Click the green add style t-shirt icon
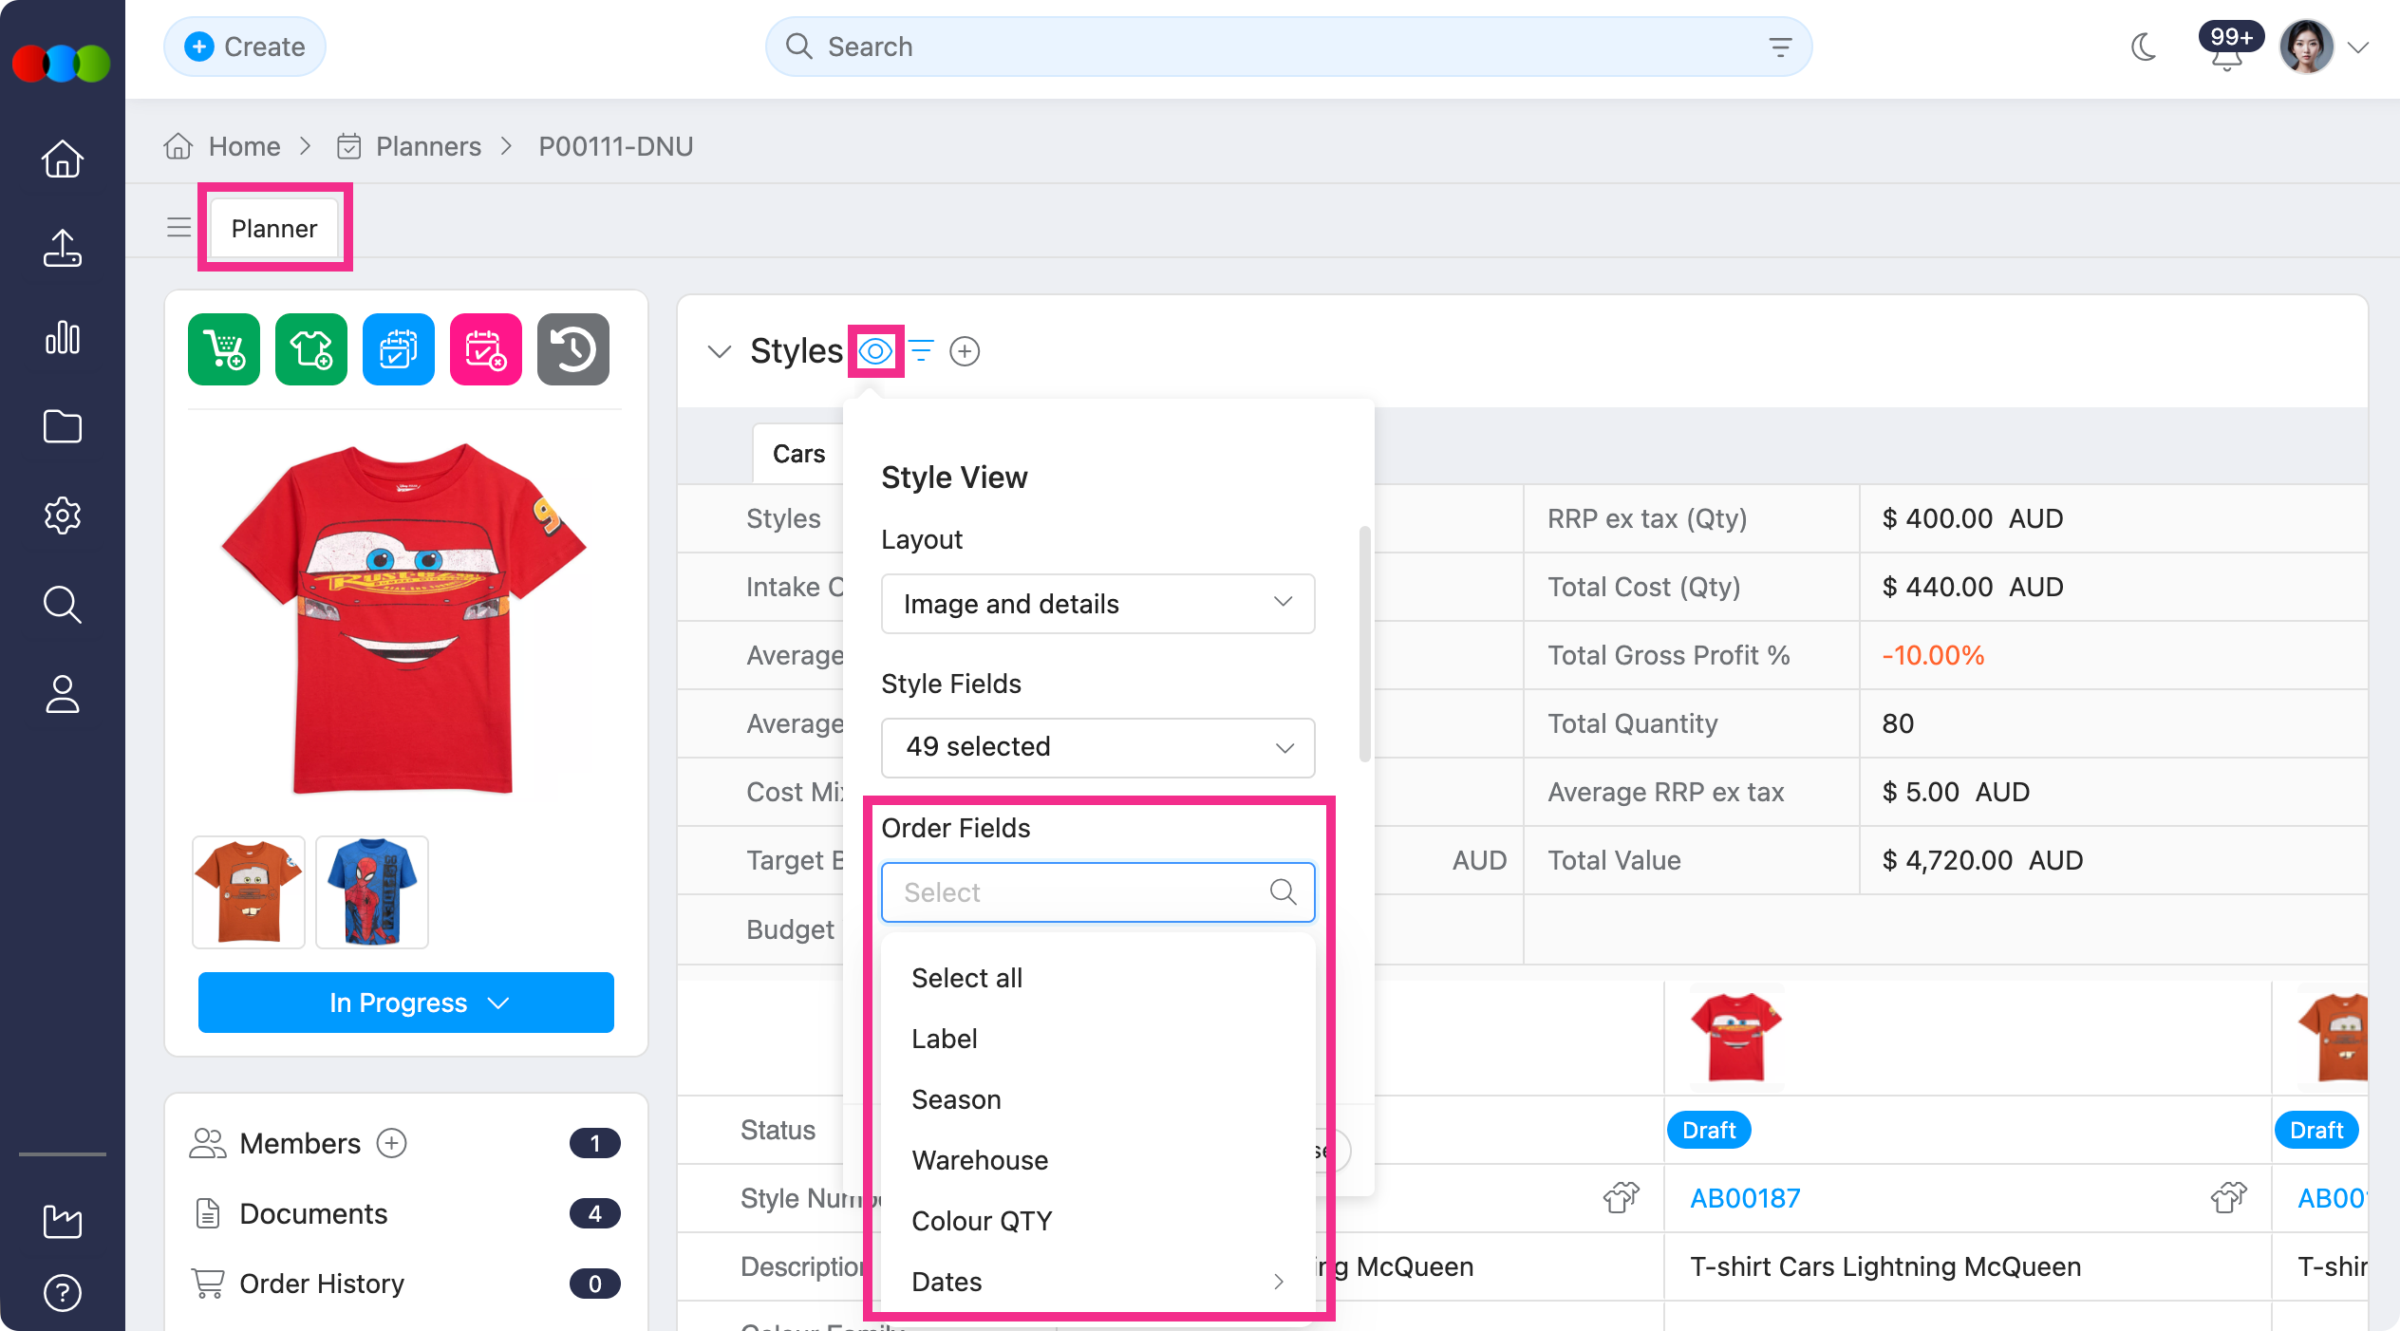The image size is (2400, 1331). point(311,349)
